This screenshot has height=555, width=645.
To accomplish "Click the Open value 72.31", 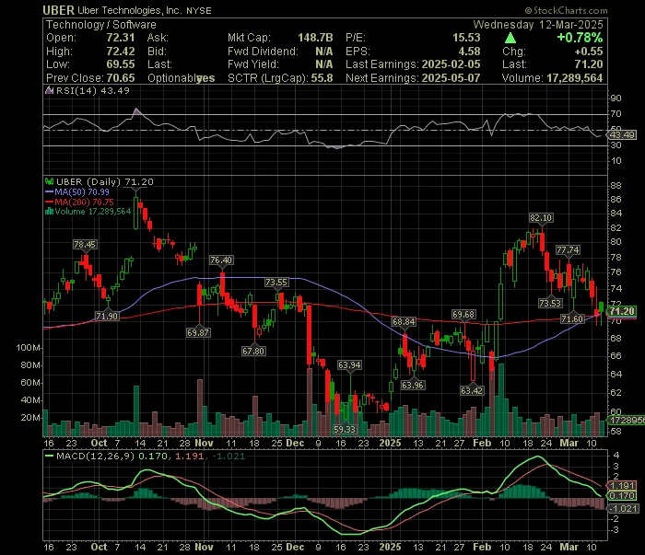I will pyautogui.click(x=121, y=38).
